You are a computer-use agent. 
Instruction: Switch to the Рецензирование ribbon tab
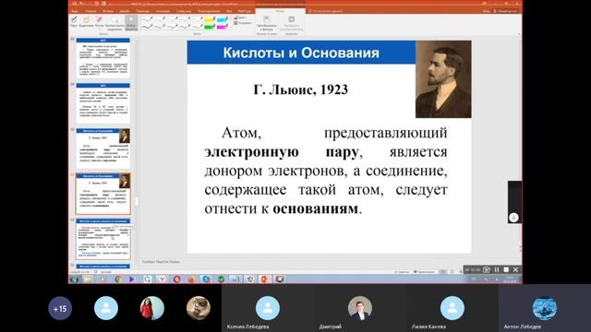tap(209, 11)
